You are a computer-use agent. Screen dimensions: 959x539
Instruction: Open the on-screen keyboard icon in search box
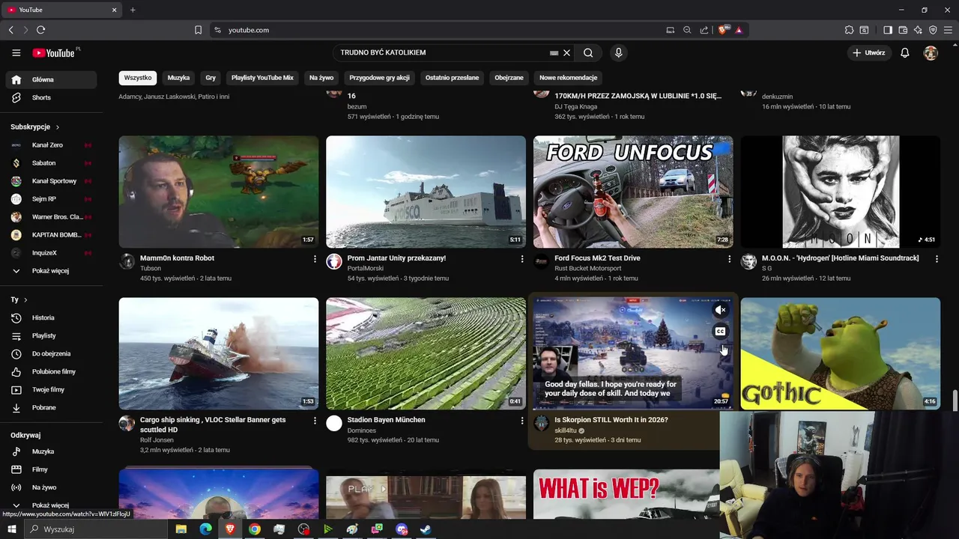tap(554, 53)
